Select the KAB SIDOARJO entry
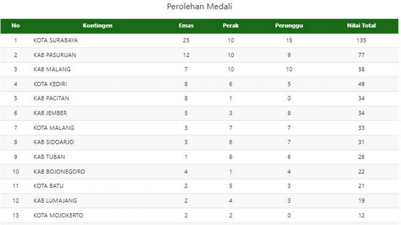 pyautogui.click(x=54, y=142)
